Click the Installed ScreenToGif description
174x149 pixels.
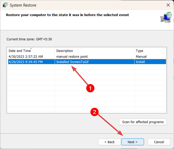[x=72, y=62]
